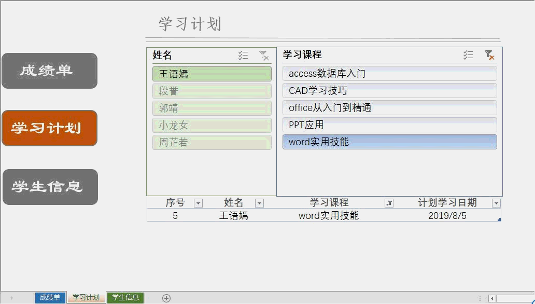Filter by PPT应用 course
This screenshot has height=304, width=535.
tap(390, 125)
